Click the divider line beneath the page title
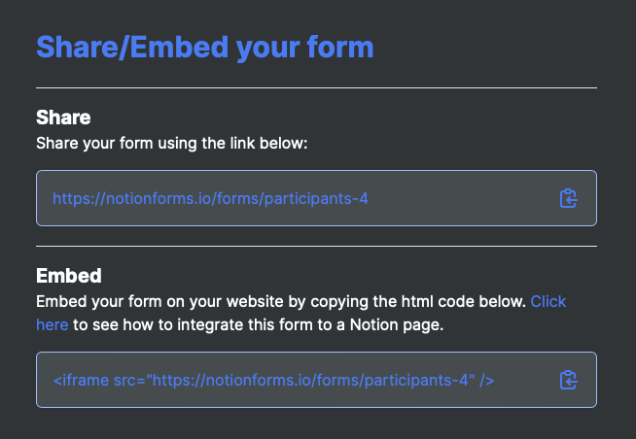The height and width of the screenshot is (439, 636). (x=316, y=87)
